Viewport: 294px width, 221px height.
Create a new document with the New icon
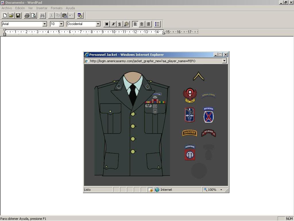tap(5, 16)
